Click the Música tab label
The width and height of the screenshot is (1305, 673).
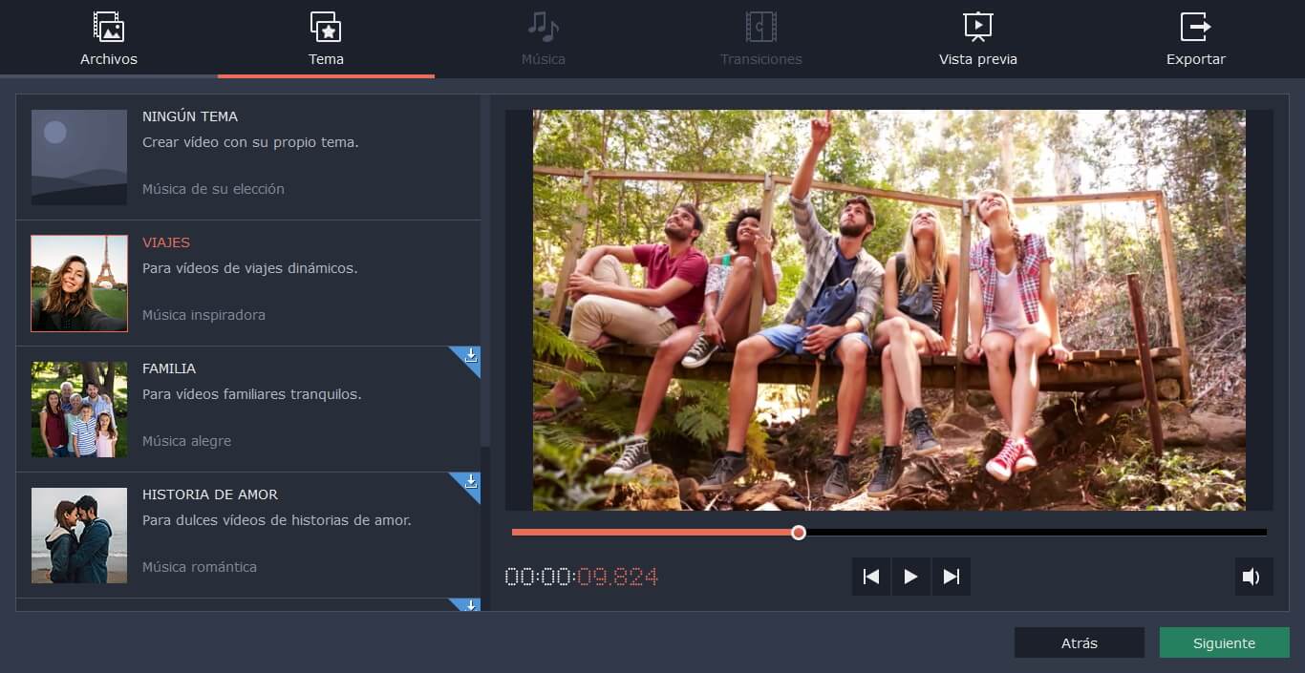543,59
